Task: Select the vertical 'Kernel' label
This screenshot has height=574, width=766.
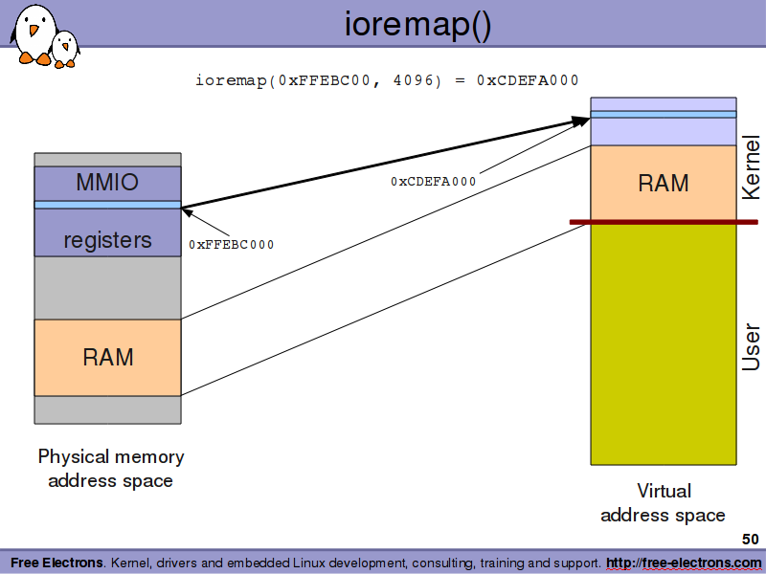Action: (x=751, y=167)
